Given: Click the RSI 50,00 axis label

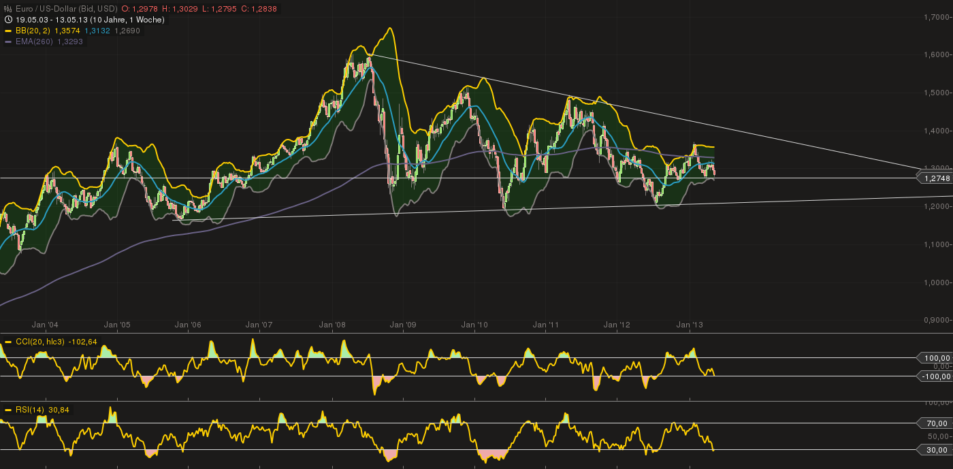Looking at the screenshot, I should tap(939, 436).
